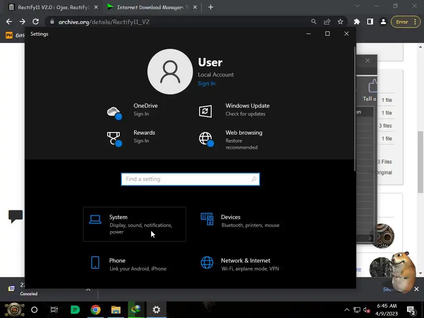Click the Settings window vertical scrollbar

[x=354, y=109]
